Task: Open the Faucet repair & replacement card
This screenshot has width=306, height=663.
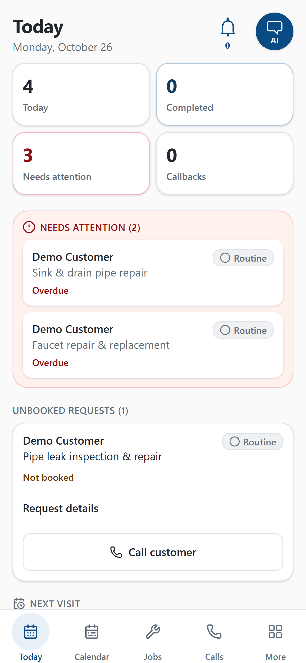Action: 153,345
